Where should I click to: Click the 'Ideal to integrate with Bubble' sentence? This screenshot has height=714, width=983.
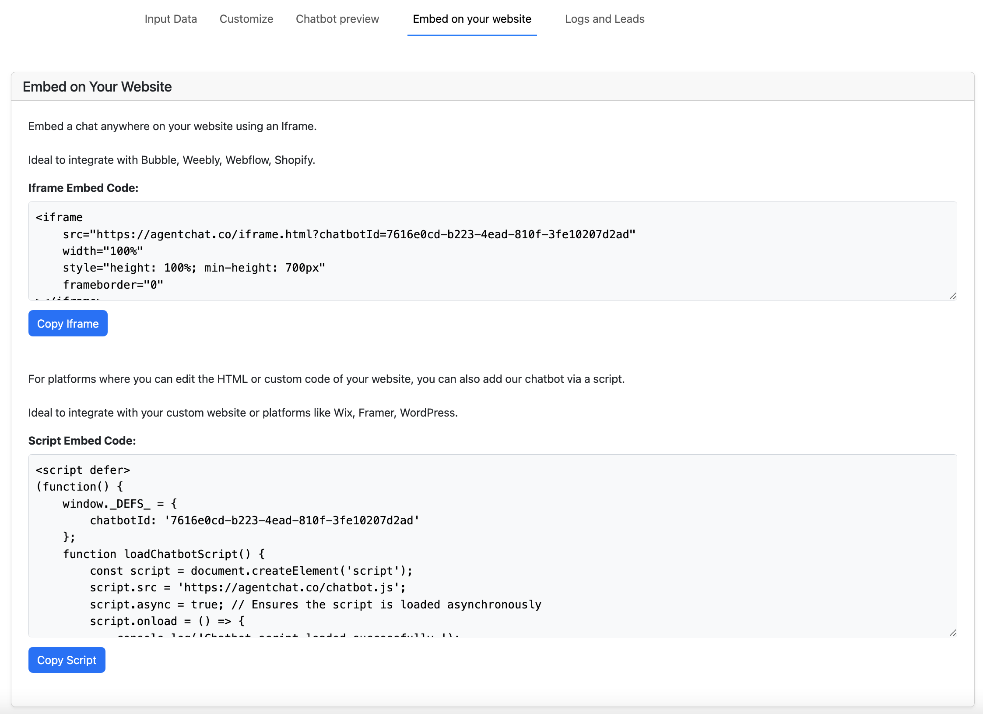pos(172,160)
